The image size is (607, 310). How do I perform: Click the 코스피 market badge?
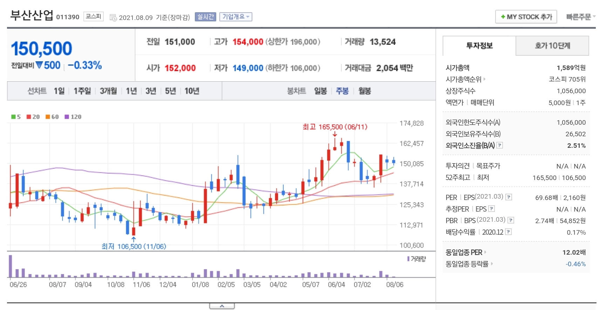(x=94, y=16)
